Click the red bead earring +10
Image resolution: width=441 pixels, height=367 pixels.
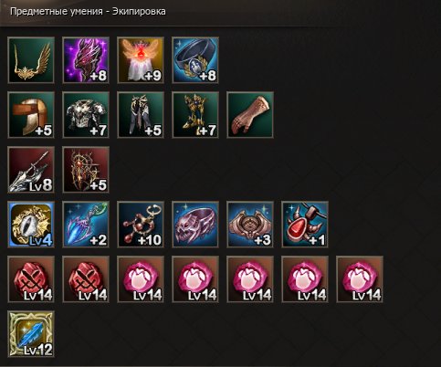pos(141,225)
